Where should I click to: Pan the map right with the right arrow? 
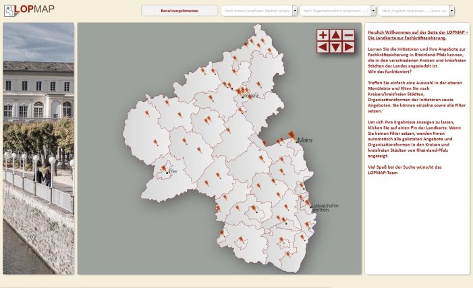coord(349,47)
